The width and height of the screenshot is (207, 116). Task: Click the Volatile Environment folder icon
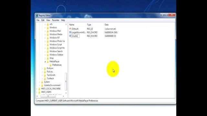[42, 85]
